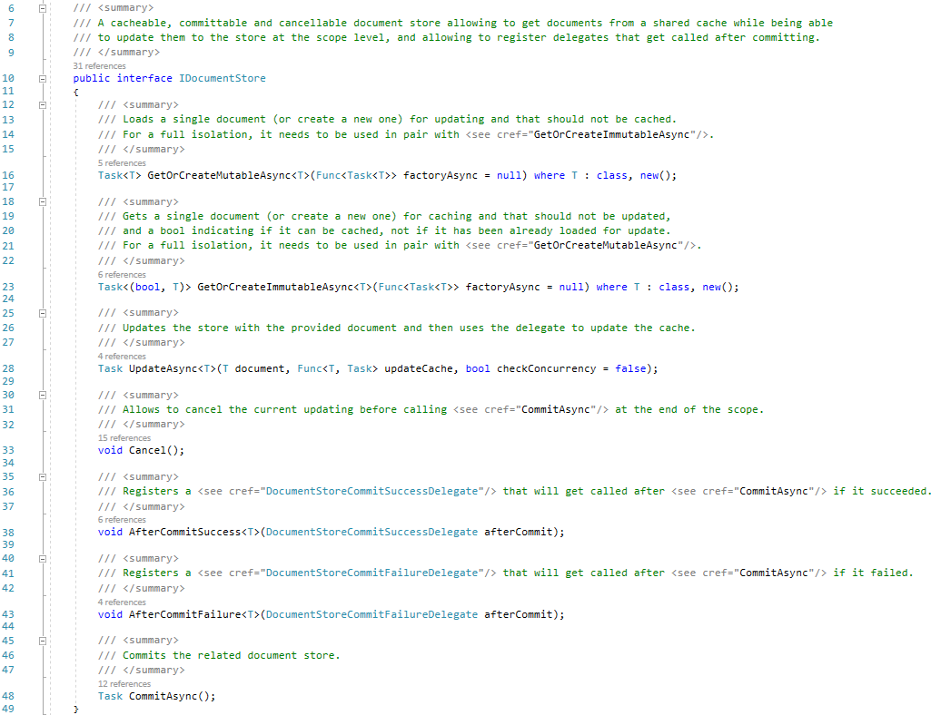Open the "15 references" CodeLens link
The image size is (941, 715).
[x=124, y=438]
